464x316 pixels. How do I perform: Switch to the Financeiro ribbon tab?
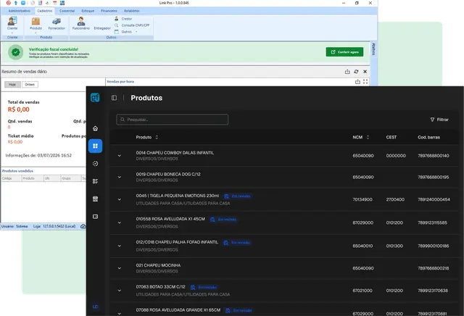(x=109, y=11)
